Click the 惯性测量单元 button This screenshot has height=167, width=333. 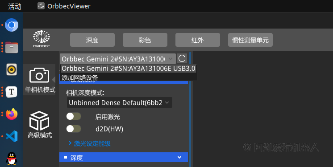coord(250,40)
